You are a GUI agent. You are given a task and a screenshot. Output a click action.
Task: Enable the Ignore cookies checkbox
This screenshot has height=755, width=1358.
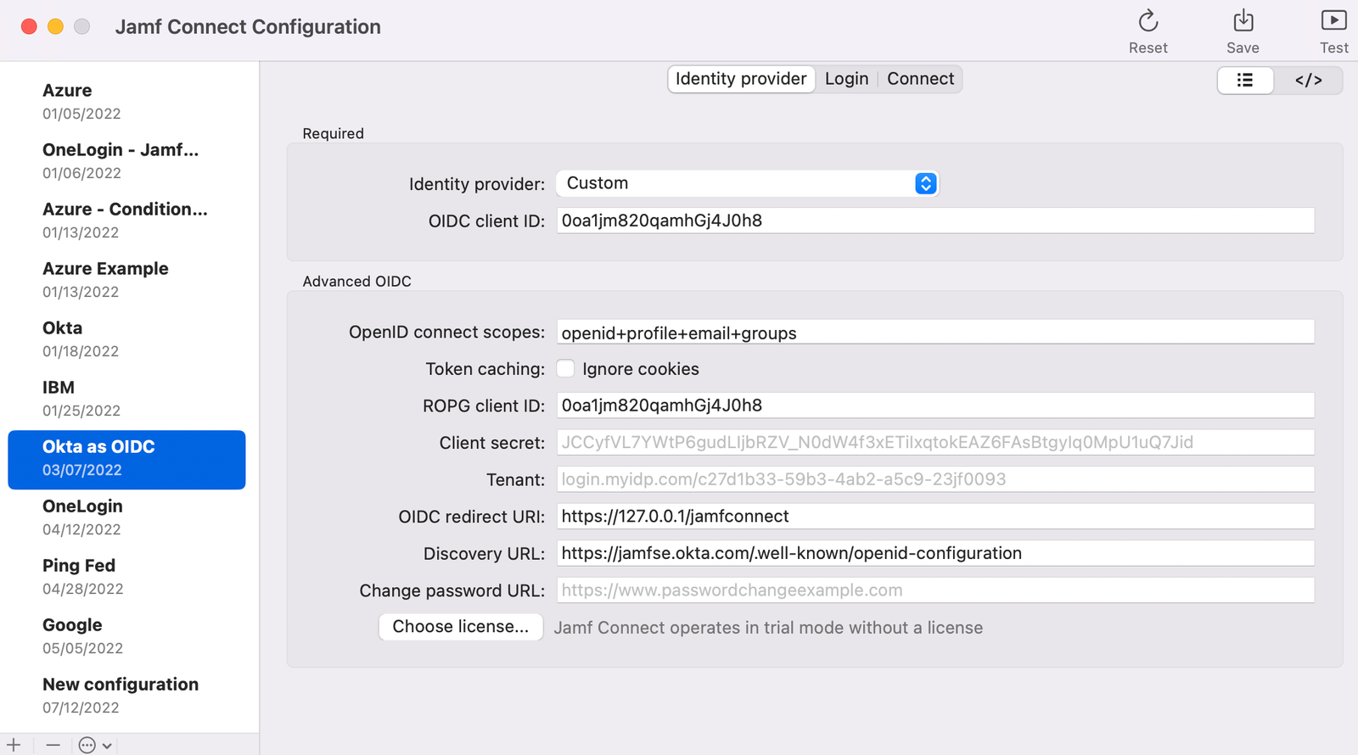565,368
